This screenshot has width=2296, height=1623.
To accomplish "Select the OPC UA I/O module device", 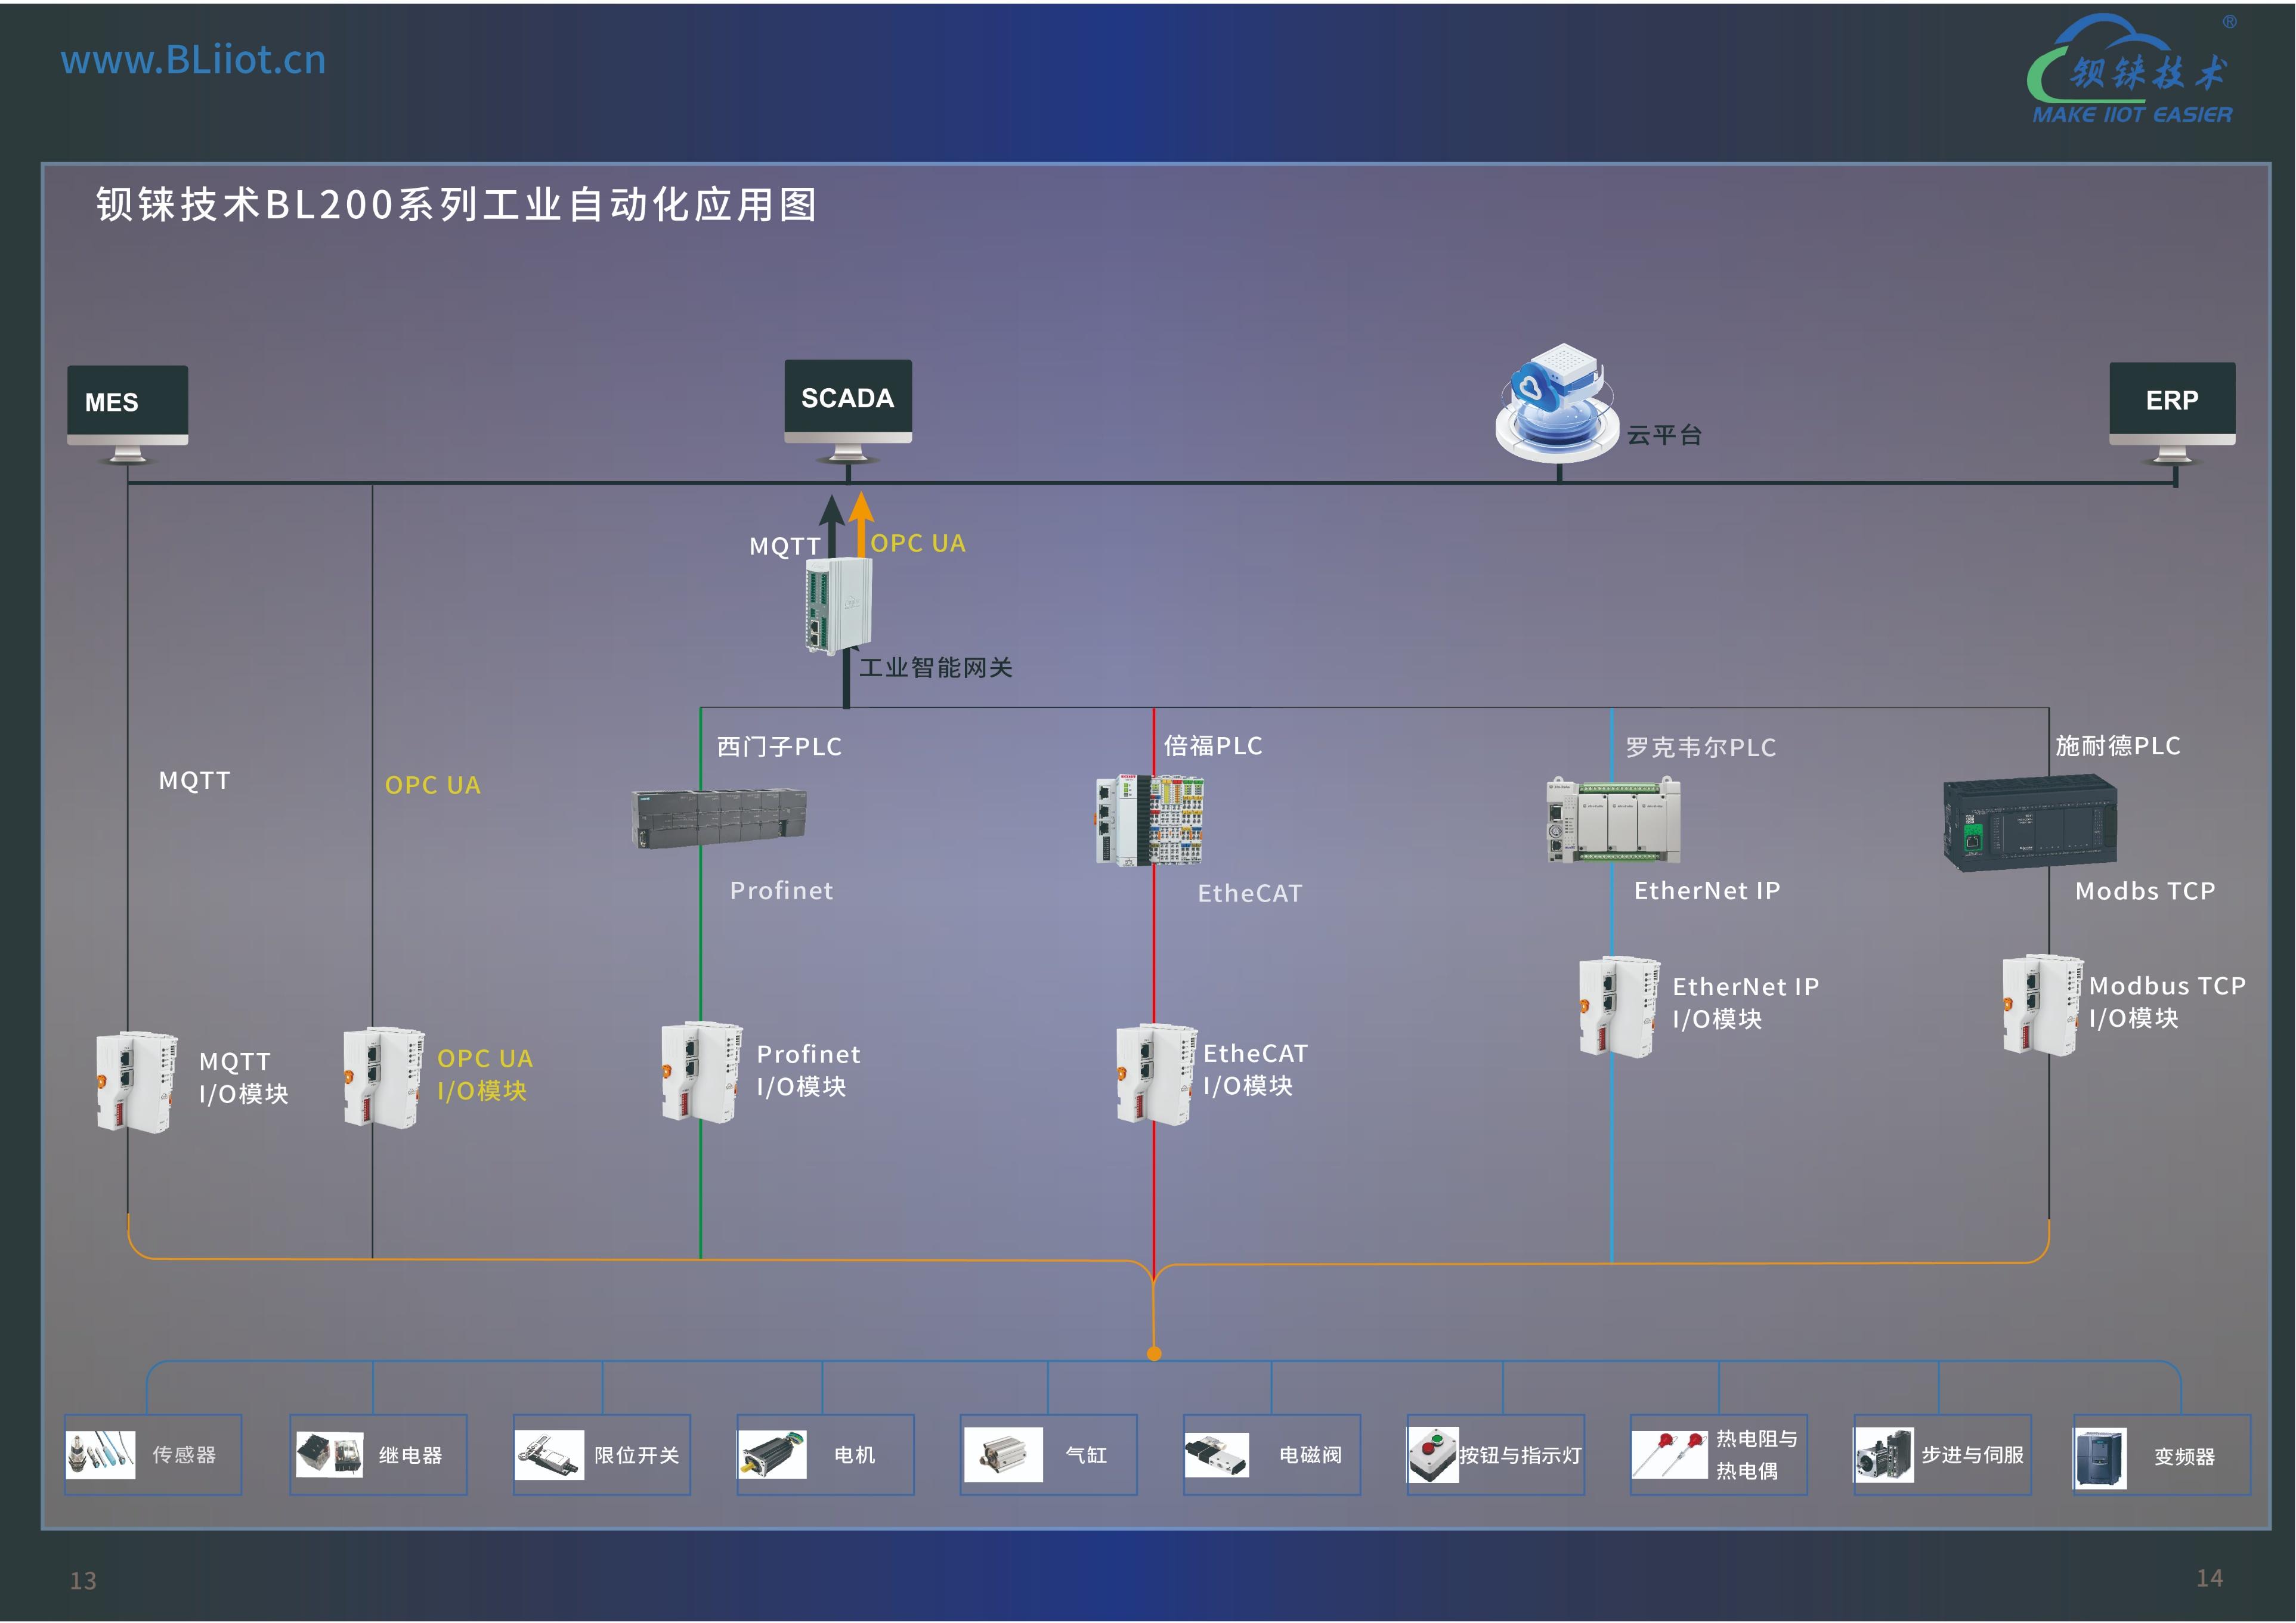I will (384, 1078).
